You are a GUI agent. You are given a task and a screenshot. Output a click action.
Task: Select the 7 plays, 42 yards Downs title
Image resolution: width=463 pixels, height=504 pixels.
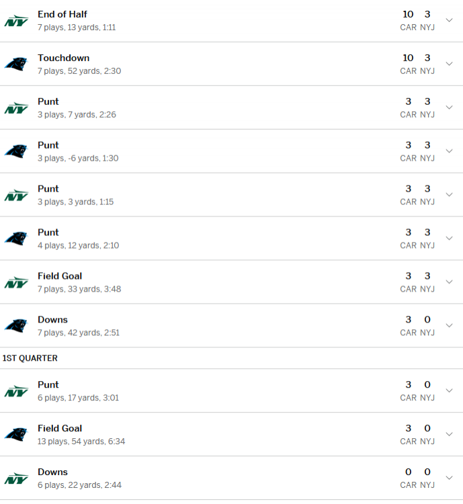click(x=52, y=320)
